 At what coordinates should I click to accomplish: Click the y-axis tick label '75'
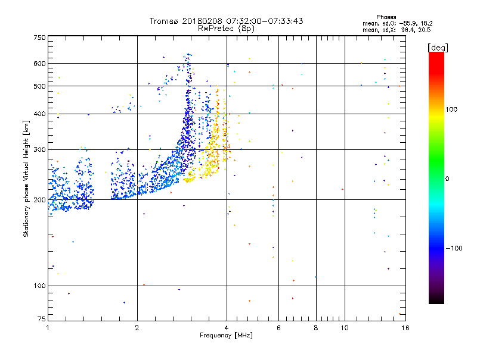pyautogui.click(x=42, y=319)
